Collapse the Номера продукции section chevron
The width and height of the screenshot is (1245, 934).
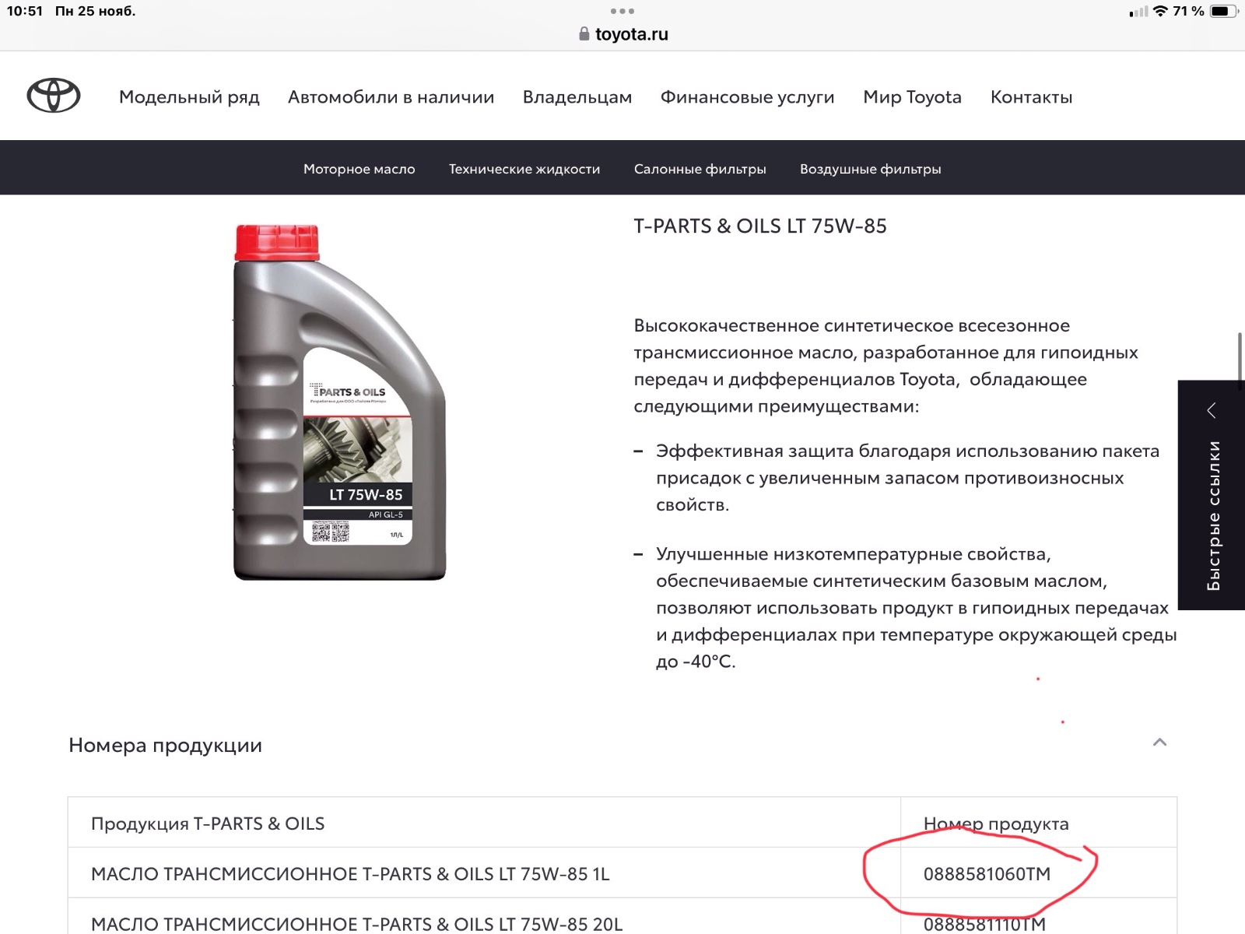(x=1159, y=743)
